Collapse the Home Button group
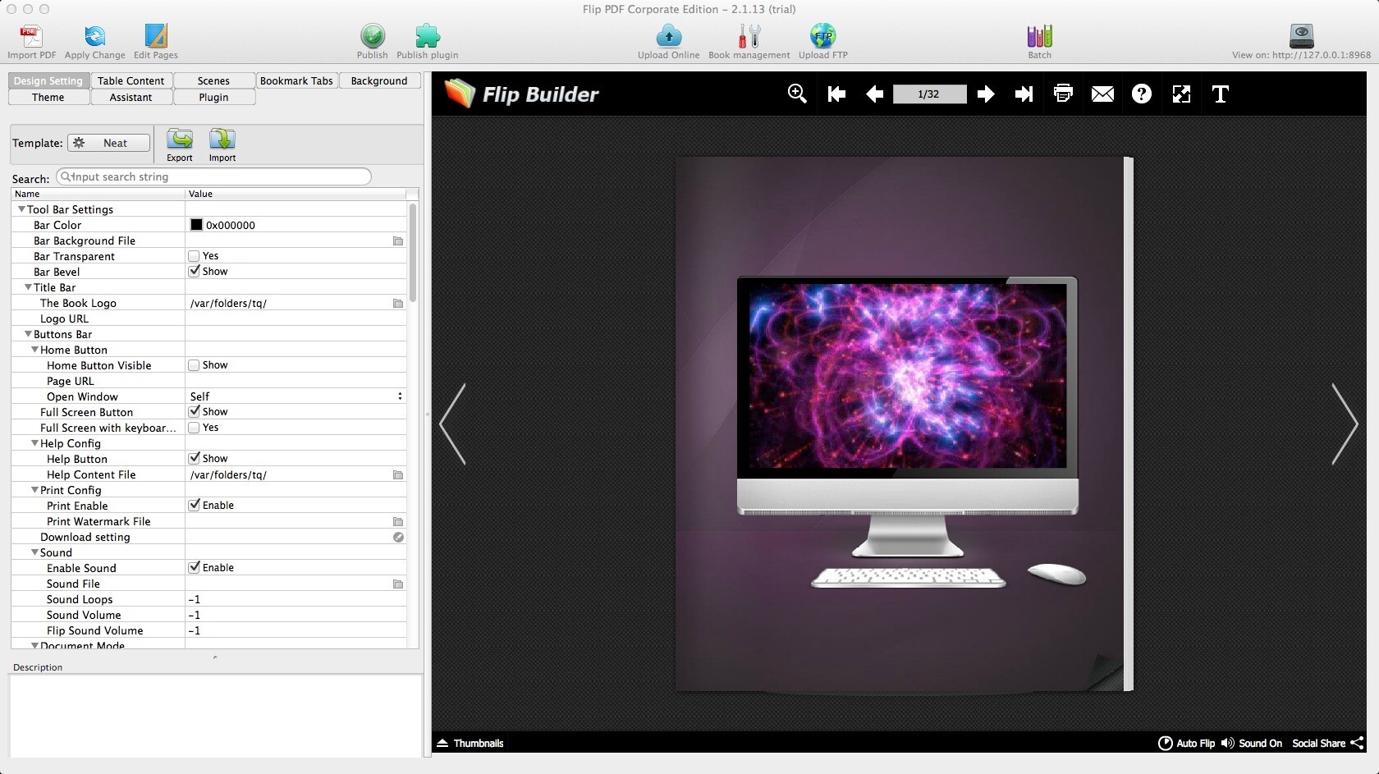1379x774 pixels. (x=34, y=350)
